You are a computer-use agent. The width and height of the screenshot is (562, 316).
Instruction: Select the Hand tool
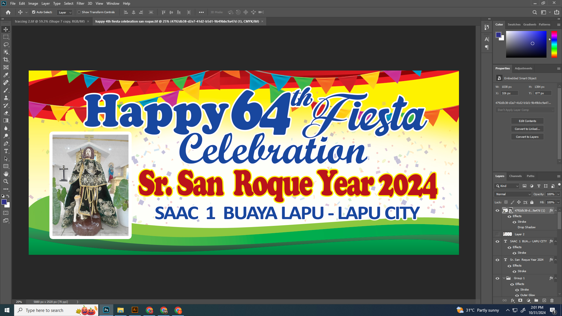coord(6,174)
